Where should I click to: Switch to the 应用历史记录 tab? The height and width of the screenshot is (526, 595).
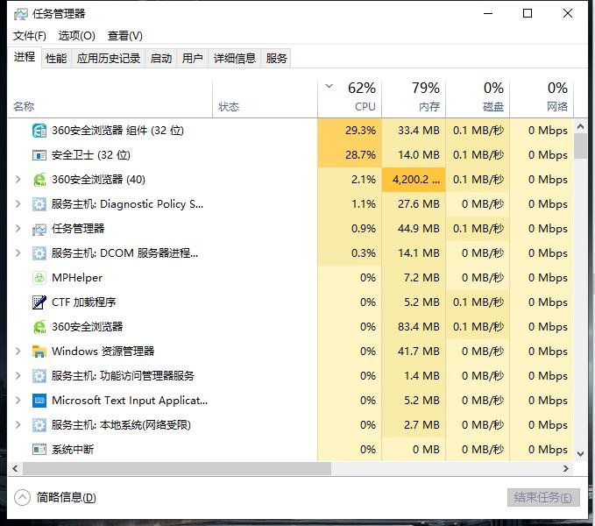pos(109,59)
